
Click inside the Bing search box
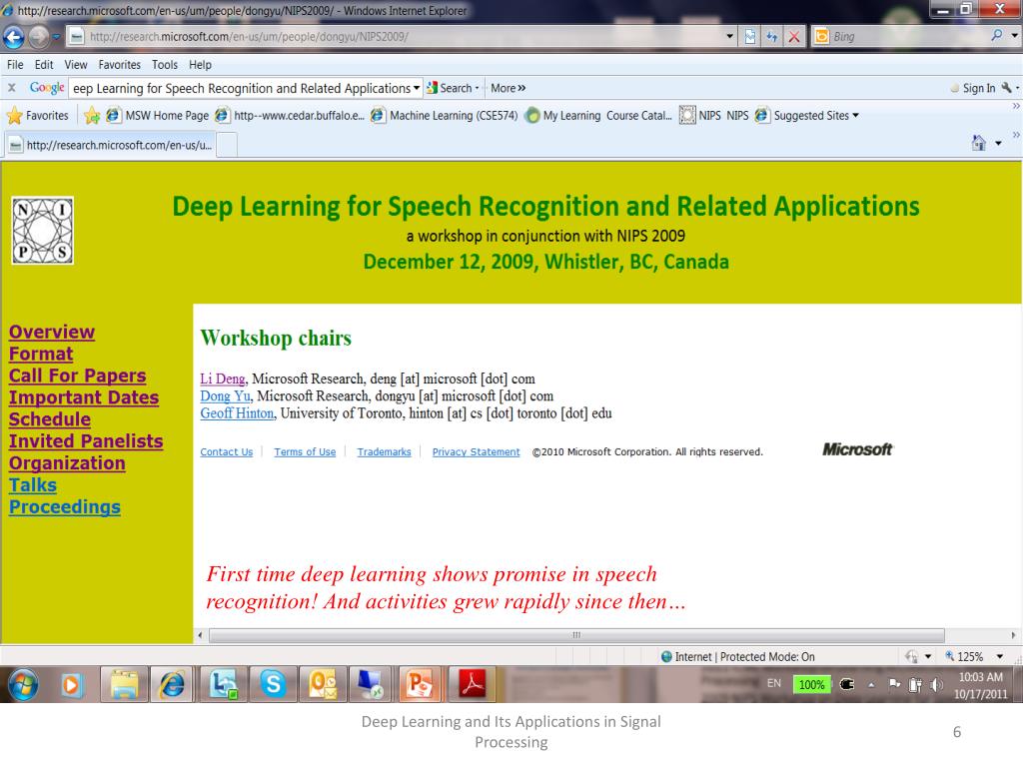(907, 37)
